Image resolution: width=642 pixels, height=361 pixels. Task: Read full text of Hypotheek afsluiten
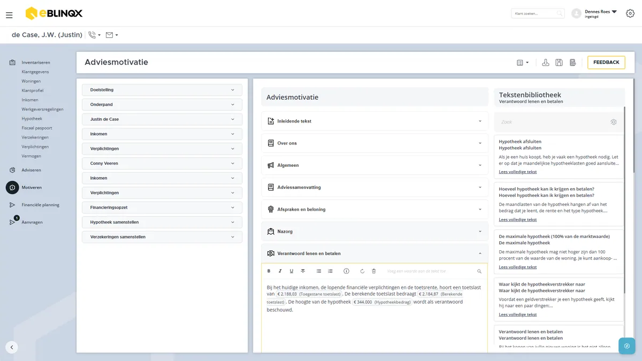coord(518,172)
